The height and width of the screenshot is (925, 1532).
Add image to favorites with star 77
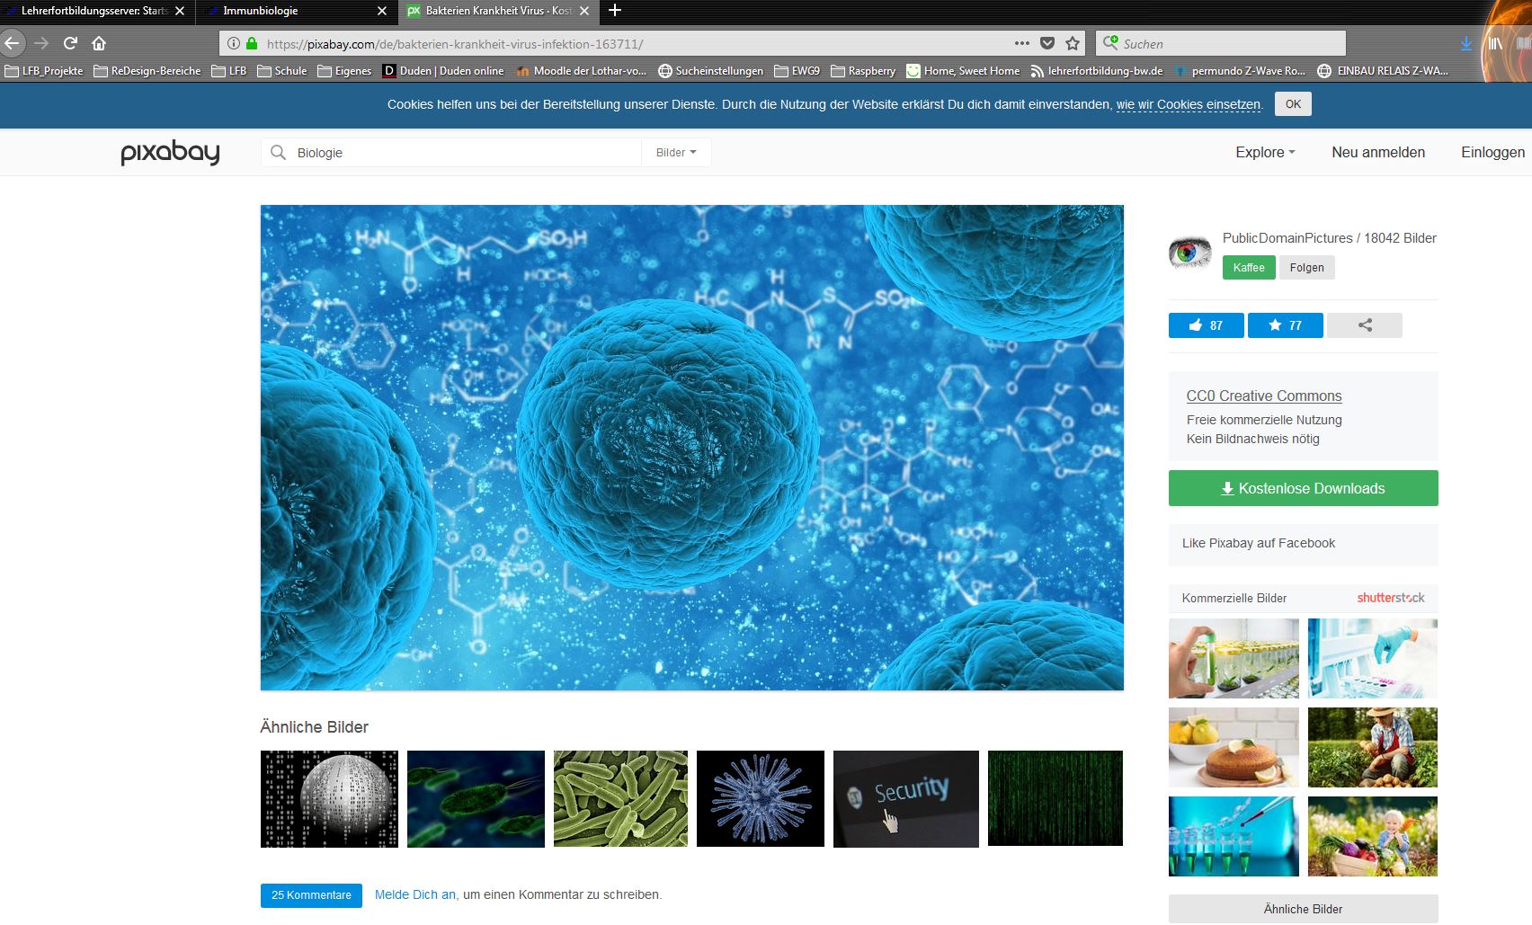click(1285, 325)
